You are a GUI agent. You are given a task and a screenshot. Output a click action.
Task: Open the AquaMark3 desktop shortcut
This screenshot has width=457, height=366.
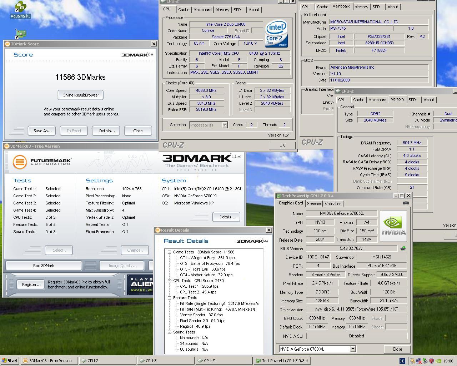[x=20, y=10]
